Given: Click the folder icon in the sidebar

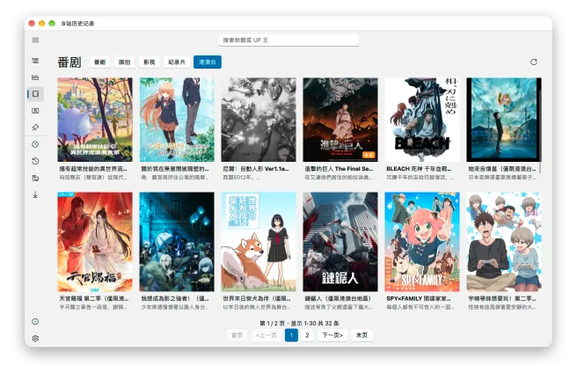Looking at the screenshot, I should click(35, 178).
